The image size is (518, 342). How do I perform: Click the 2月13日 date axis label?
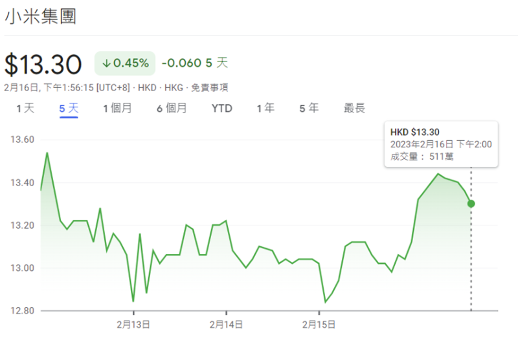(x=133, y=324)
